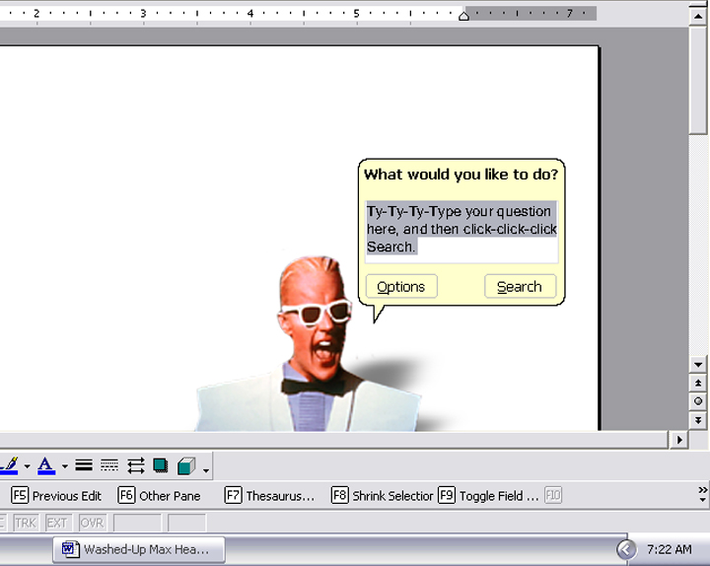The width and height of the screenshot is (710, 566).
Task: Select the Shadow Style icon
Action: pyautogui.click(x=160, y=465)
